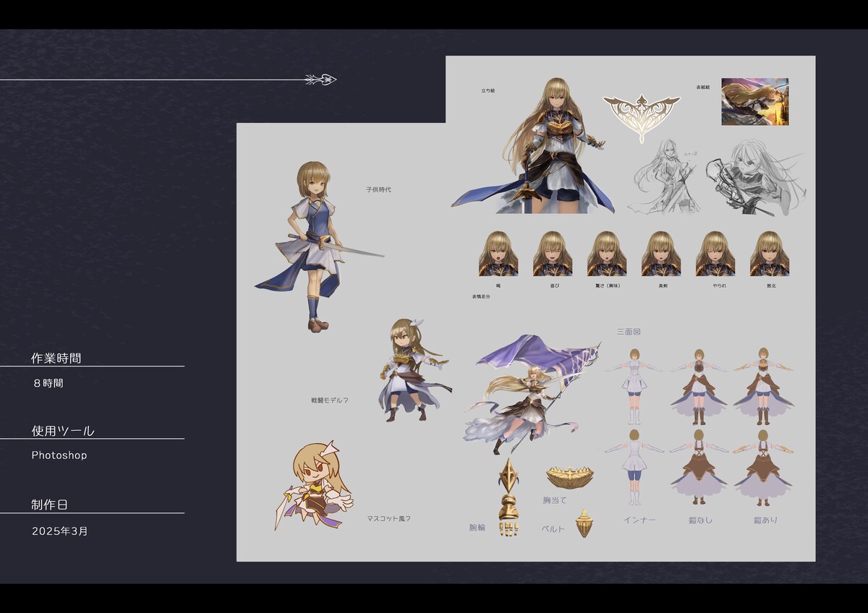Click the インナー label

pos(640,520)
